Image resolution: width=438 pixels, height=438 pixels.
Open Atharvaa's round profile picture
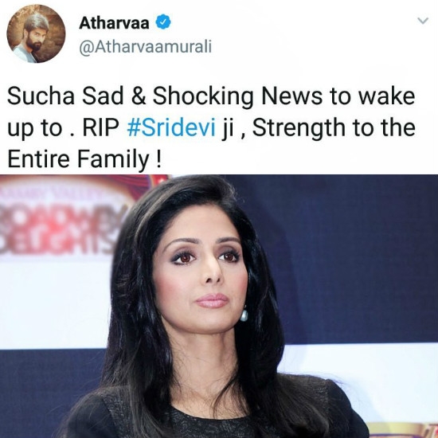36,33
